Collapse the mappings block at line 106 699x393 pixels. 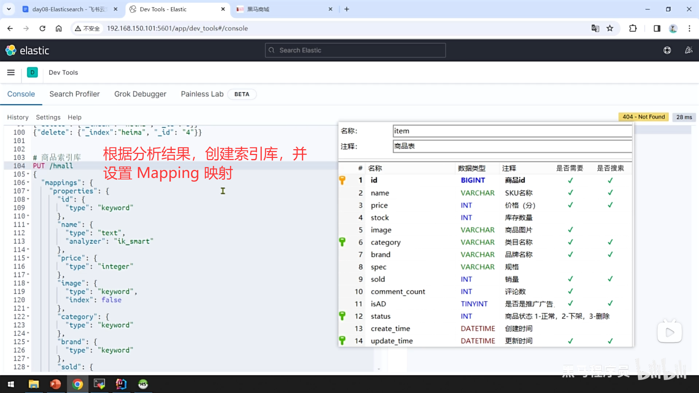[28, 183]
